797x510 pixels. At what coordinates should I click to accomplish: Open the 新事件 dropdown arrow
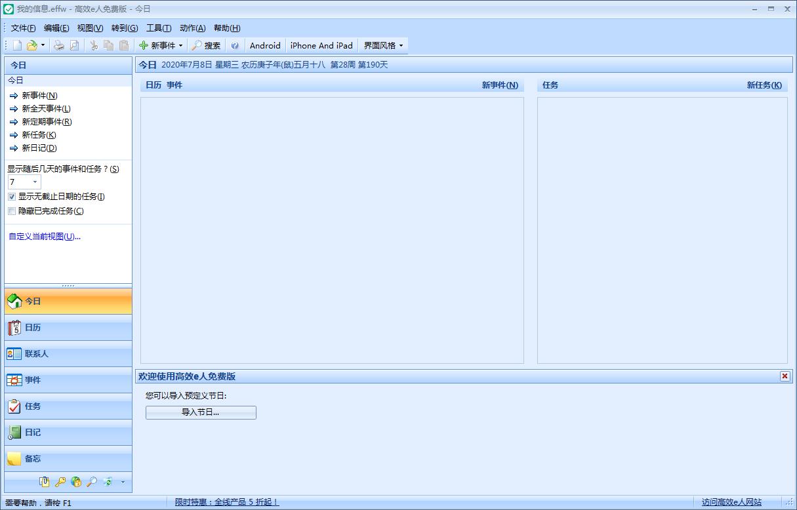[x=182, y=45]
